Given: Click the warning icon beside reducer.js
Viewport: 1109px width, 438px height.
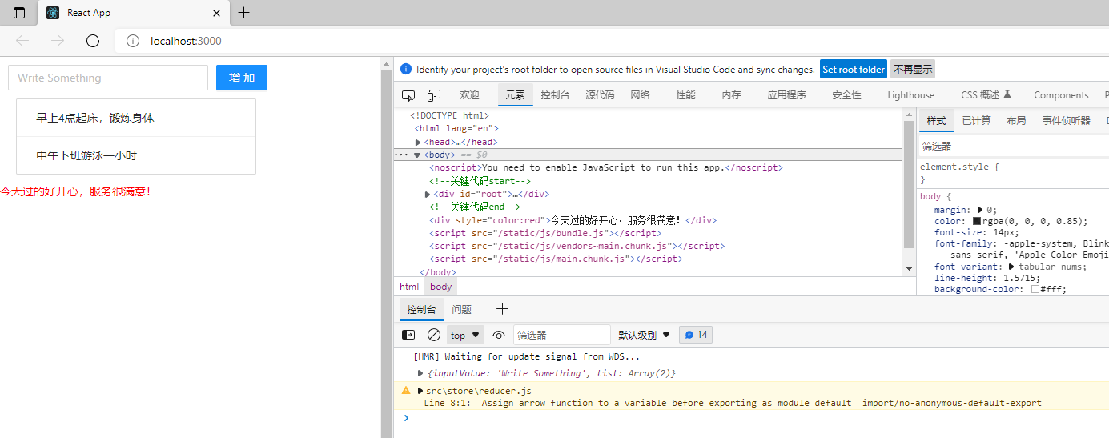Looking at the screenshot, I should 406,391.
